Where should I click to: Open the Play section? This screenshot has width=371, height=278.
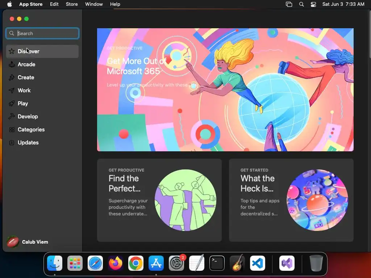(x=42, y=103)
